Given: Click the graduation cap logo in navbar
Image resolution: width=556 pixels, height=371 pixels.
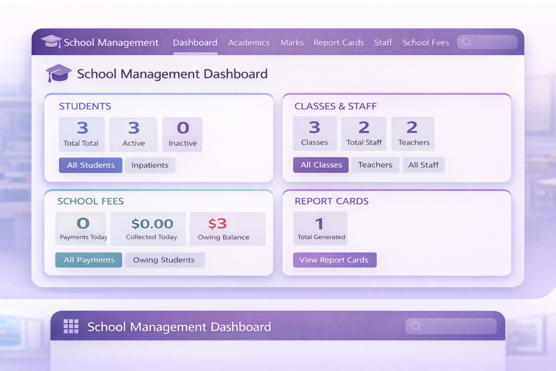Looking at the screenshot, I should pyautogui.click(x=51, y=41).
